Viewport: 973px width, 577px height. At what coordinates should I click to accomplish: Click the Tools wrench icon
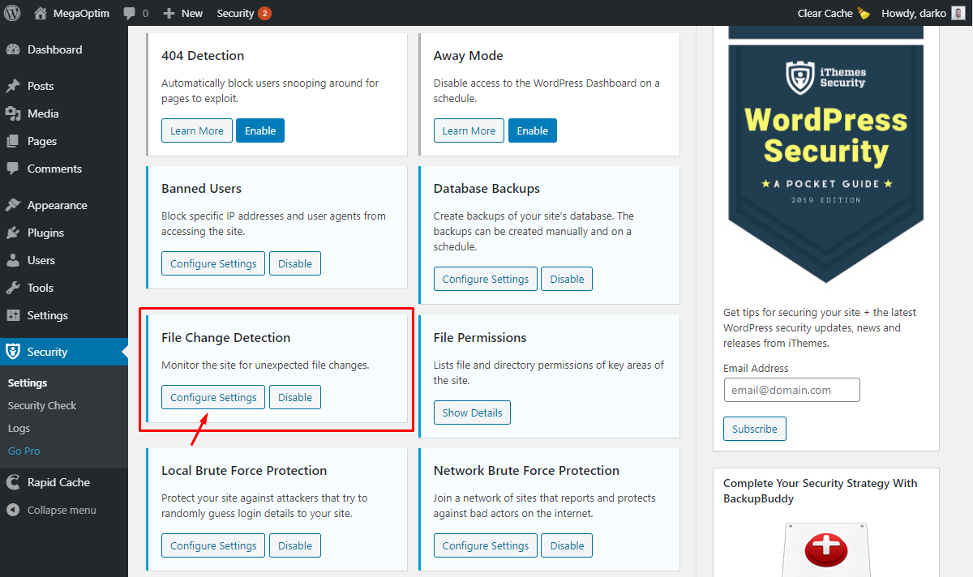click(13, 288)
